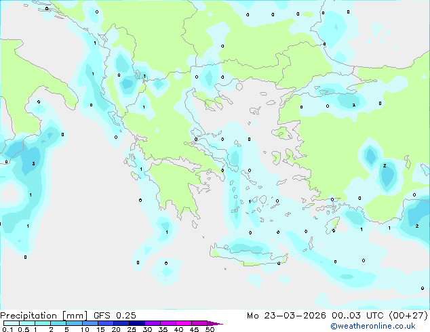Click the 15–20 mm legend color block
430x332 pixels.
click(x=105, y=323)
